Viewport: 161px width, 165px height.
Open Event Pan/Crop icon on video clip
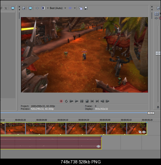click(x=140, y=132)
